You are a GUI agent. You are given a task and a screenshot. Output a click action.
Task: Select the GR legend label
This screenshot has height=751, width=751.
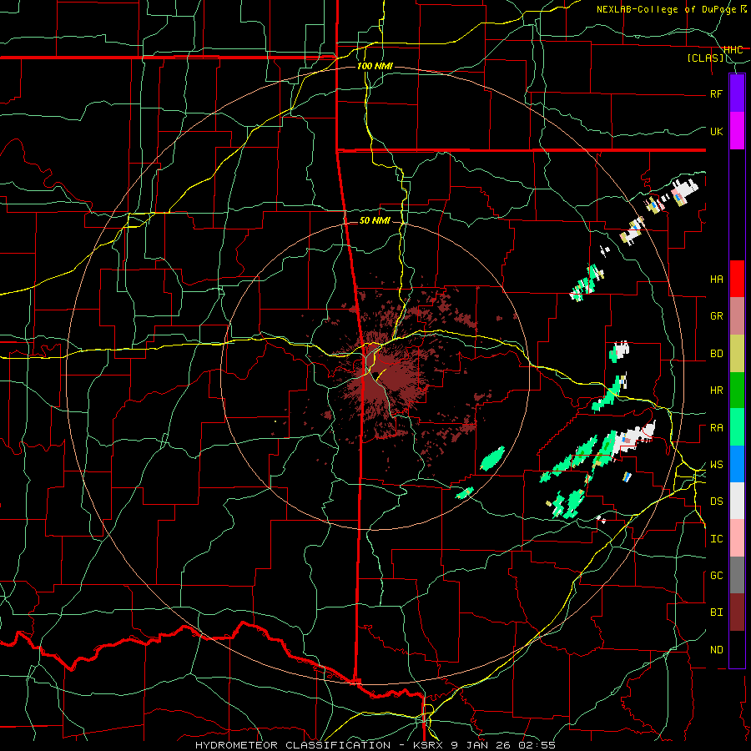tap(716, 316)
